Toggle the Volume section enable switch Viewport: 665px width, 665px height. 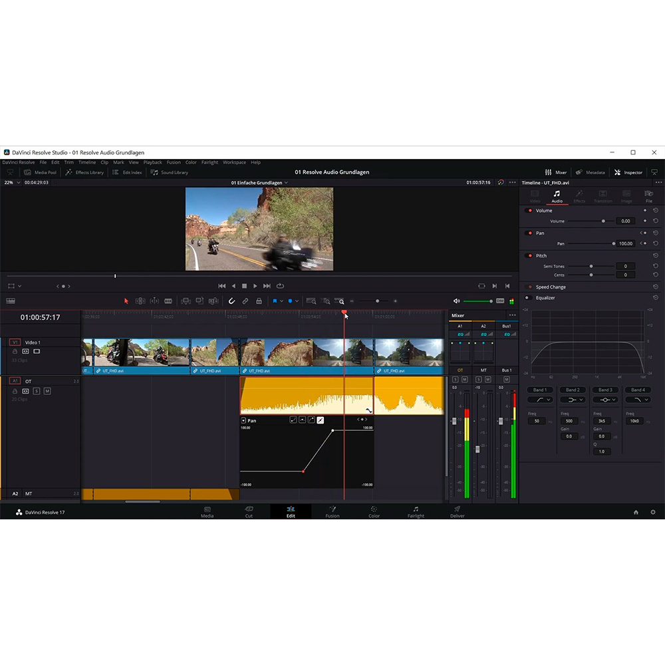tap(529, 210)
